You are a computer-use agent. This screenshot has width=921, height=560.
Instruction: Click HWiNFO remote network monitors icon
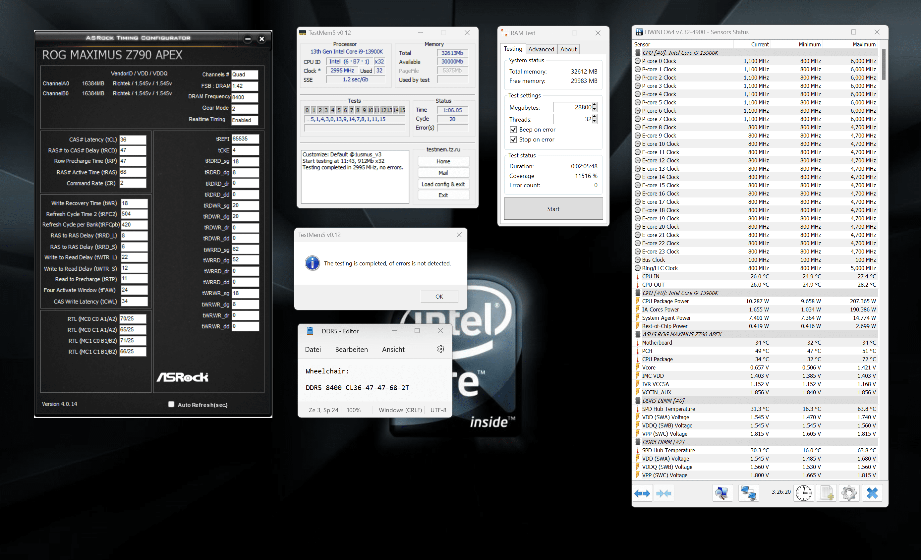coord(748,493)
